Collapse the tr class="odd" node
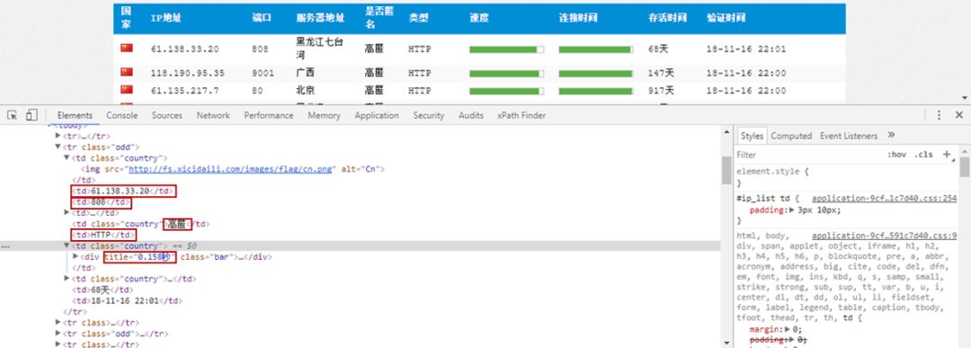 click(x=58, y=147)
